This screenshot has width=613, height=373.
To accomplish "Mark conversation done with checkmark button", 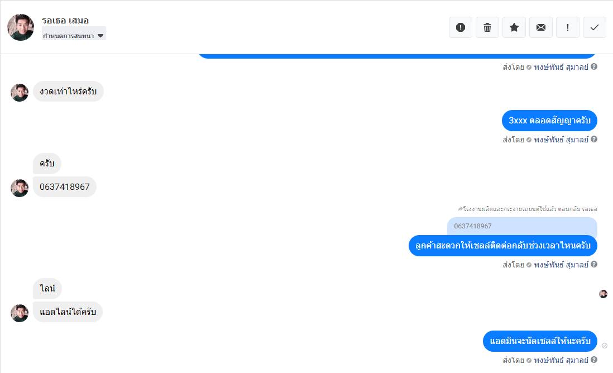I will click(594, 27).
